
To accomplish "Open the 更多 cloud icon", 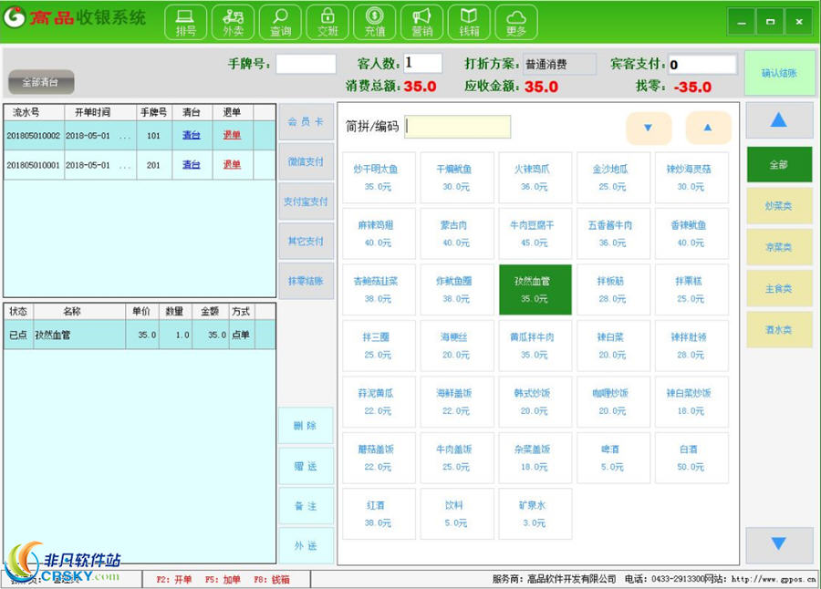I will [x=516, y=22].
